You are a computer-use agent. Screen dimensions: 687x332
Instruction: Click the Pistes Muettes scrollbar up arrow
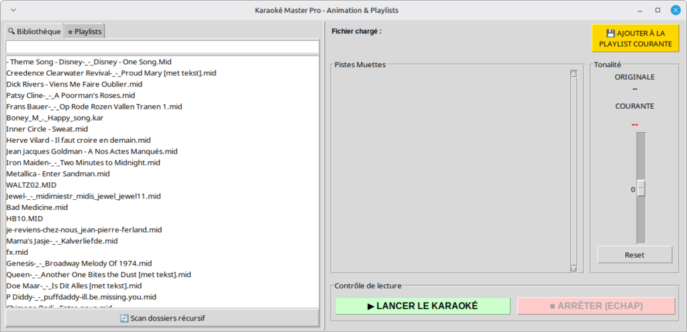[574, 74]
